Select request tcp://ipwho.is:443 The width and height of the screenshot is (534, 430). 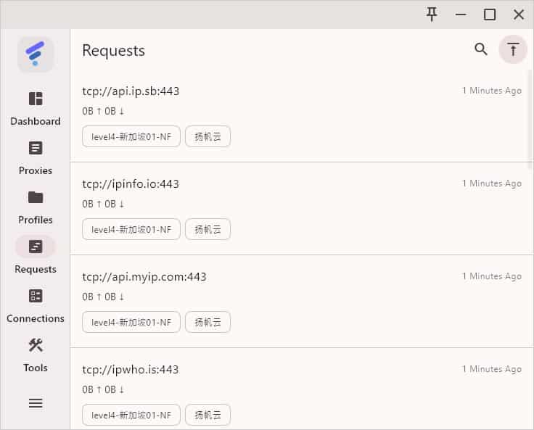click(130, 370)
